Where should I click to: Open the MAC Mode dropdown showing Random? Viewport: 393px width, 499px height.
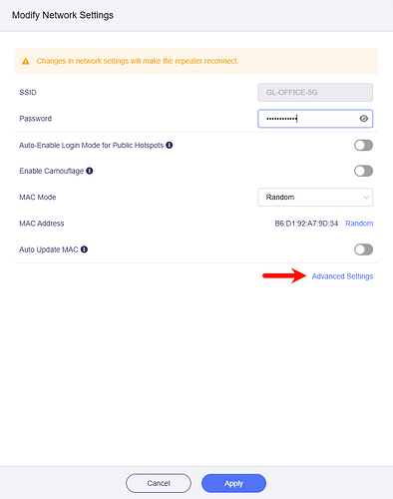(315, 198)
